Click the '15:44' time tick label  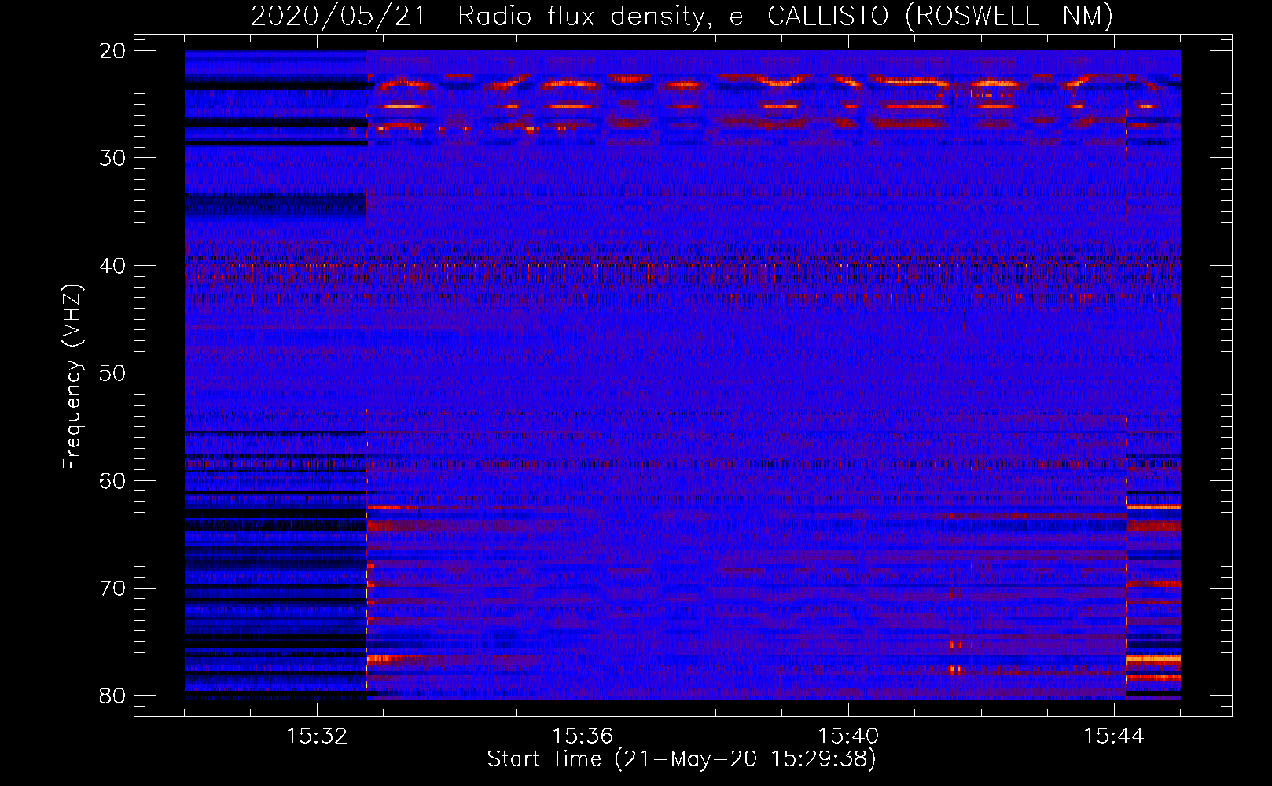pos(1114,736)
